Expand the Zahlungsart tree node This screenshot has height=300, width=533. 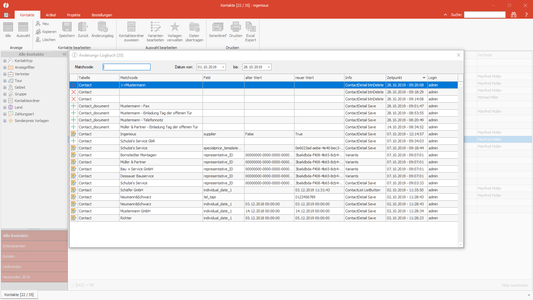(x=5, y=114)
